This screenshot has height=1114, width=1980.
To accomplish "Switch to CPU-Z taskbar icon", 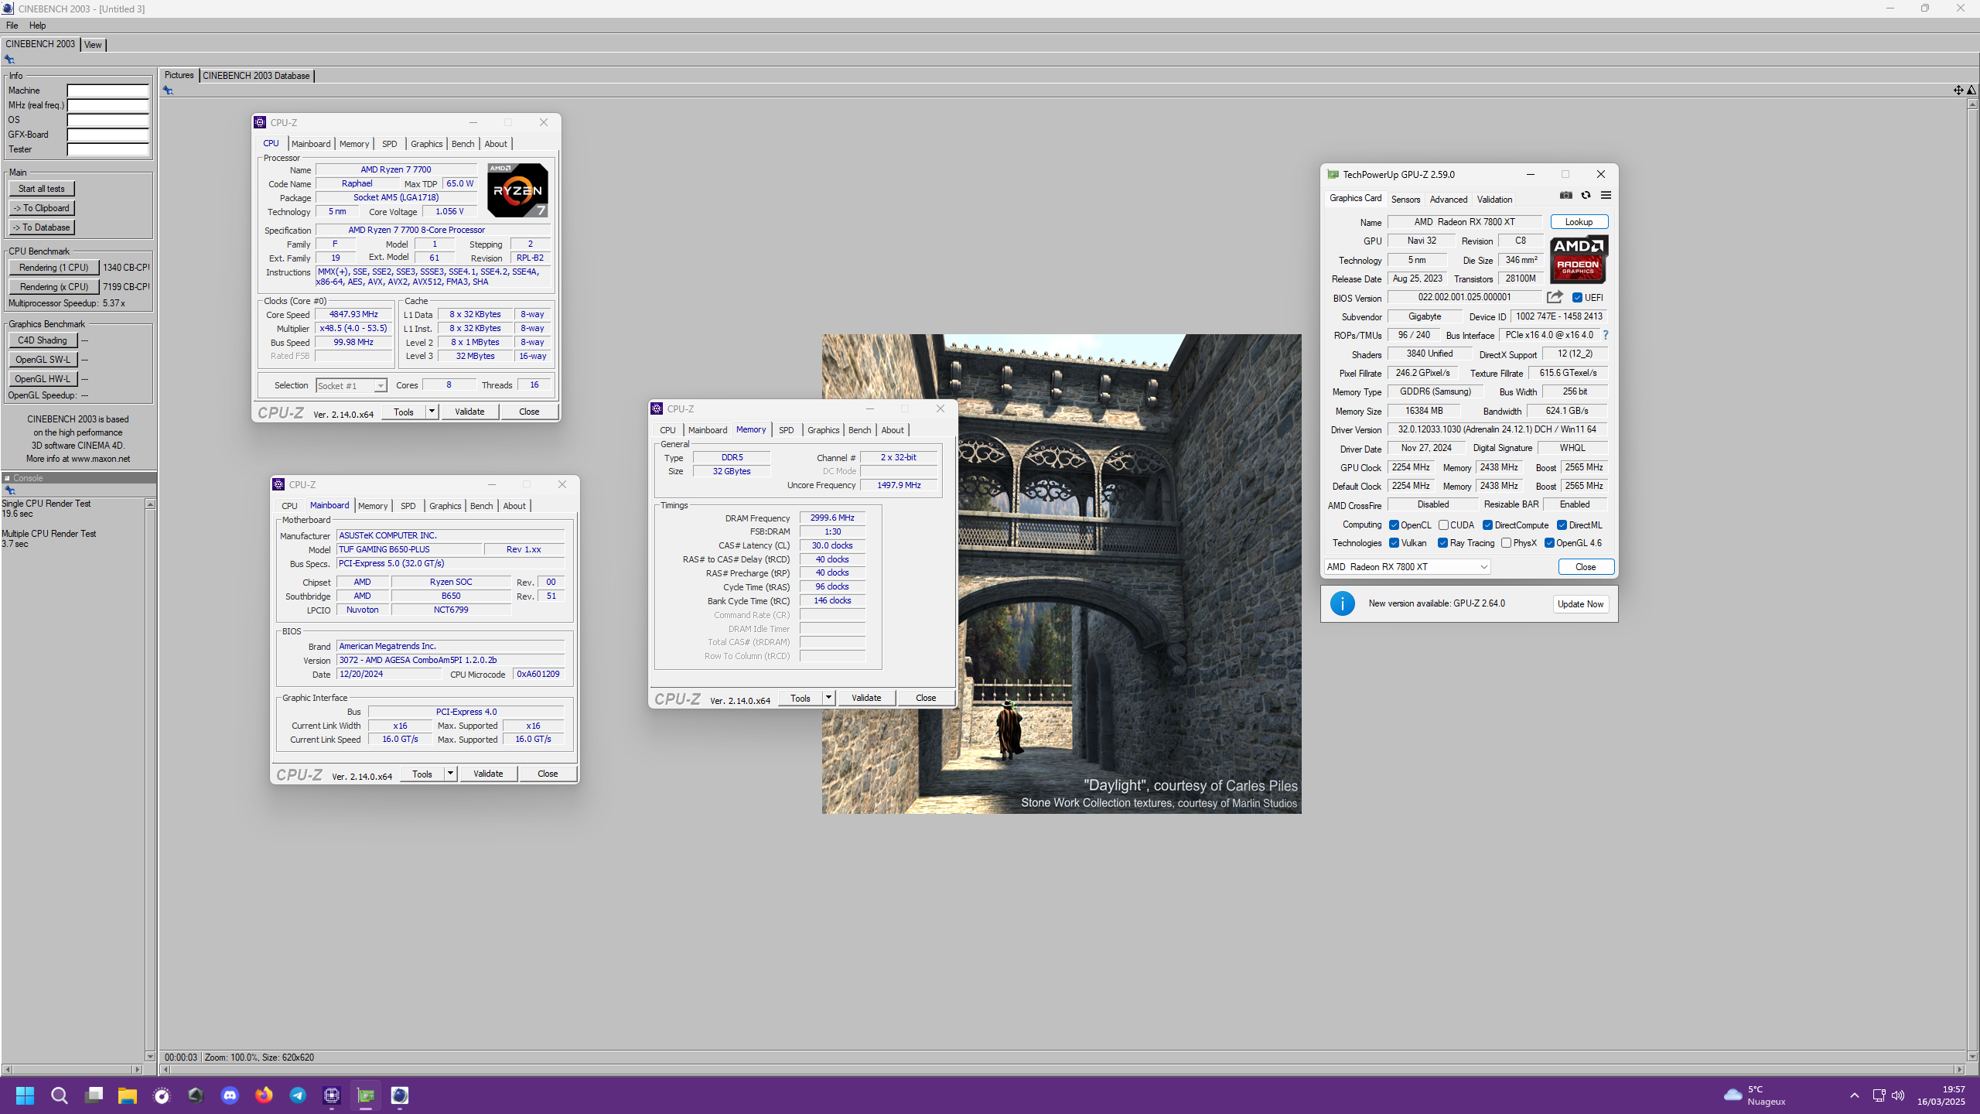I will (x=332, y=1095).
